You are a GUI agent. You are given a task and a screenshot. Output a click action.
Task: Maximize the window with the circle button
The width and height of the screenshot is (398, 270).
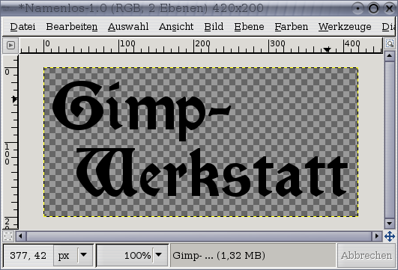click(373, 8)
